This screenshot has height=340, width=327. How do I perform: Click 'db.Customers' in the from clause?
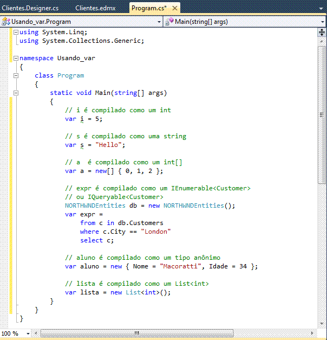click(x=141, y=223)
